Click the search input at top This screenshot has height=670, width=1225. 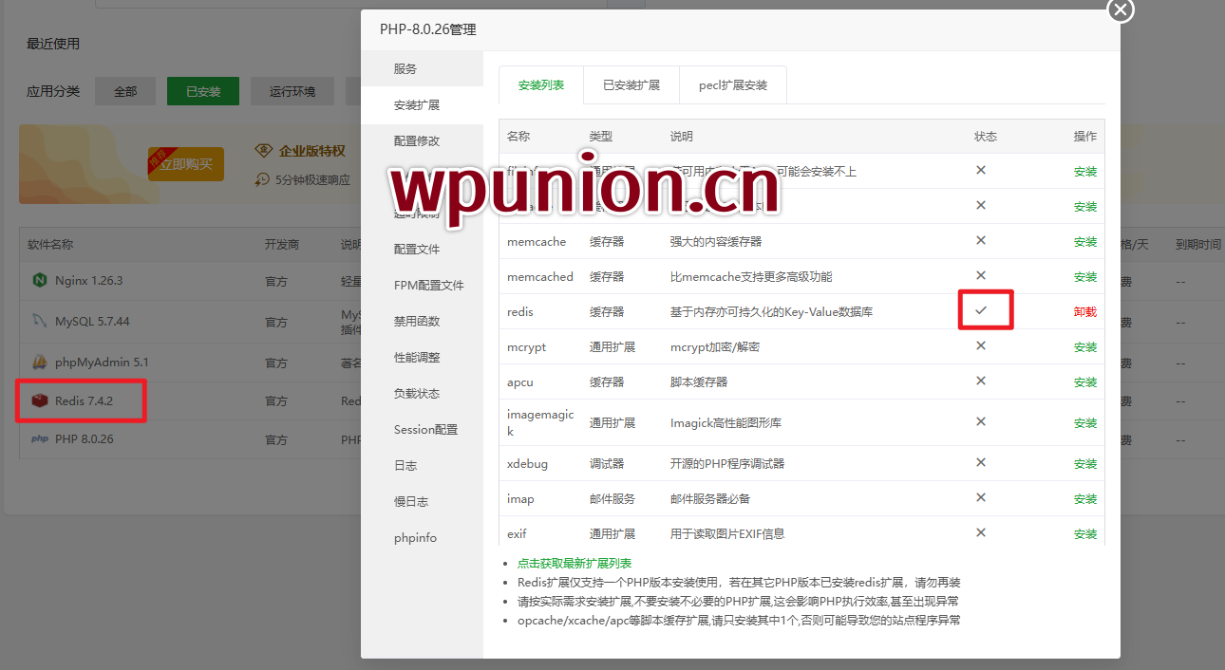[x=351, y=4]
